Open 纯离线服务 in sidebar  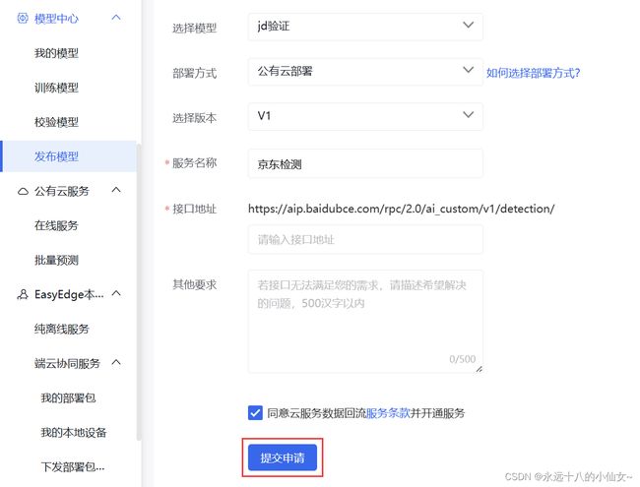click(x=62, y=330)
